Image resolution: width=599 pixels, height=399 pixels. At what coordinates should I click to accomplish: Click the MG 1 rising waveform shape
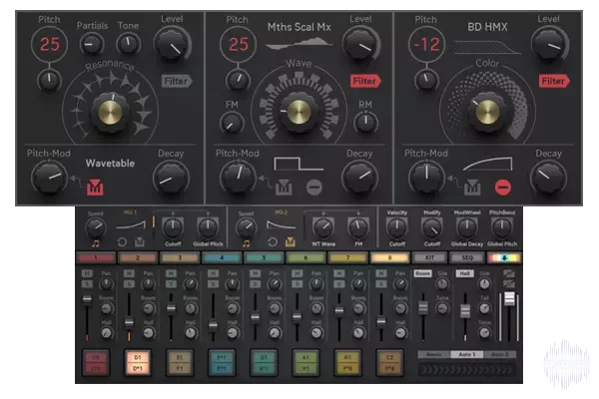coord(131,224)
